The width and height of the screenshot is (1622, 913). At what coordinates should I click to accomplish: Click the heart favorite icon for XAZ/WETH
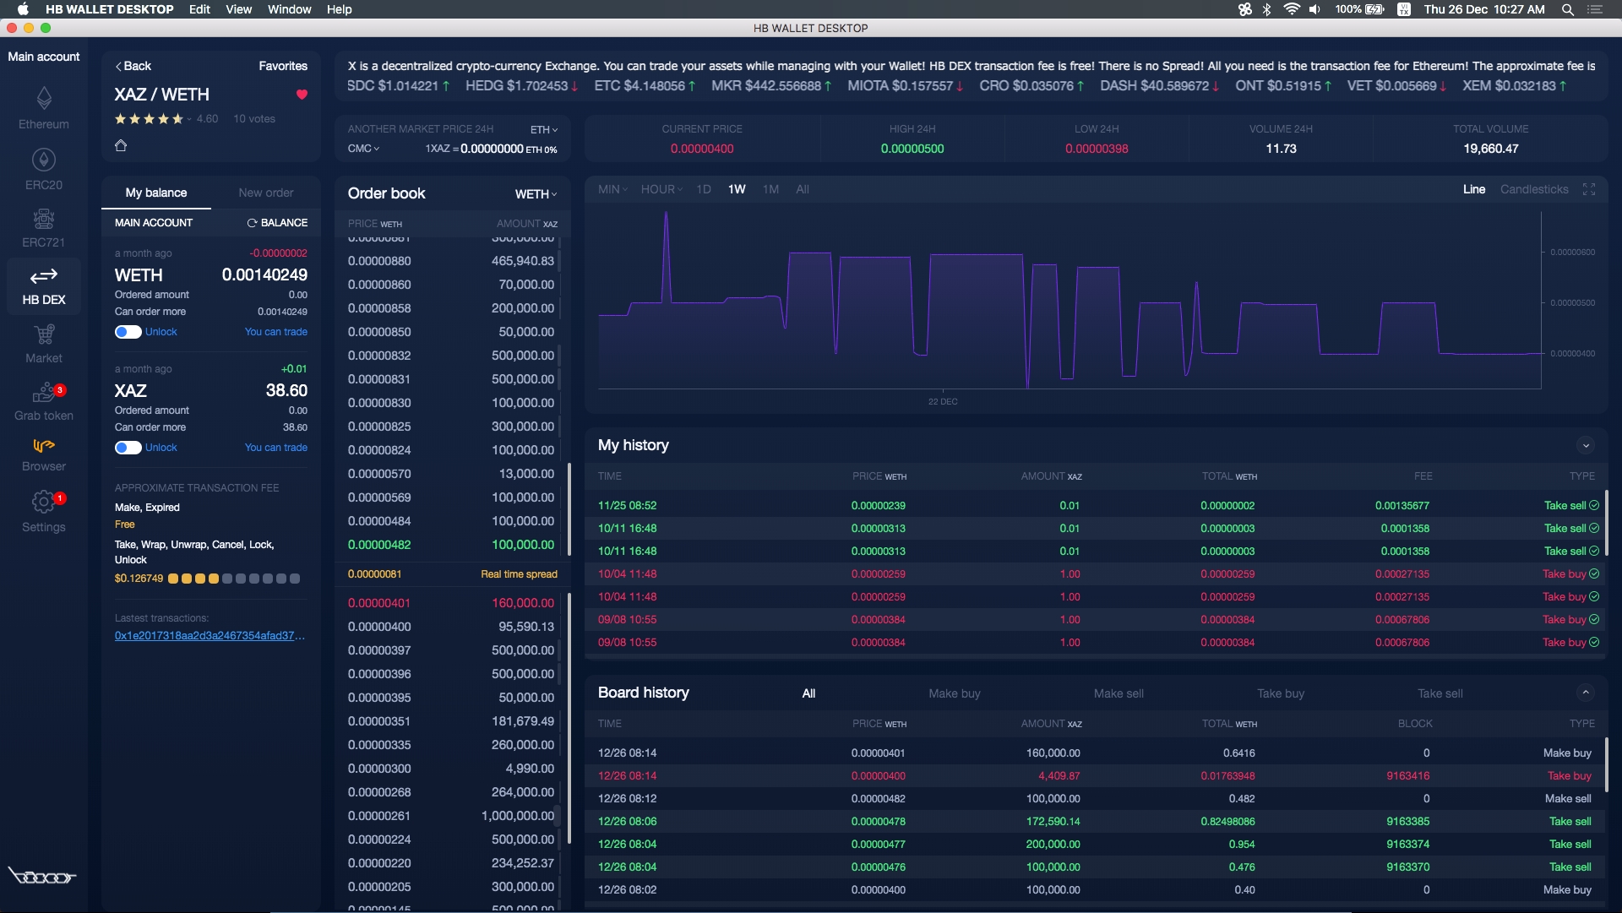[302, 95]
